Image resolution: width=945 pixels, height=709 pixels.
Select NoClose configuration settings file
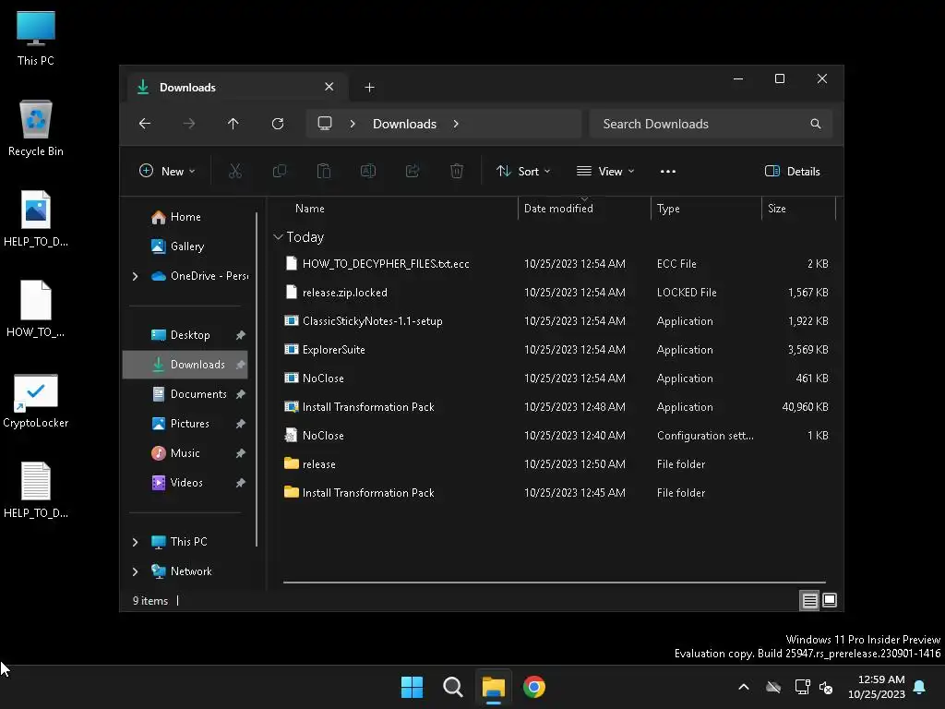click(555, 436)
